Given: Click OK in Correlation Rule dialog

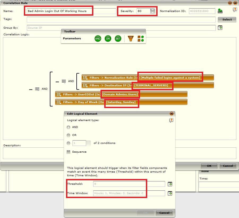Looking at the screenshot, I should [209, 166].
